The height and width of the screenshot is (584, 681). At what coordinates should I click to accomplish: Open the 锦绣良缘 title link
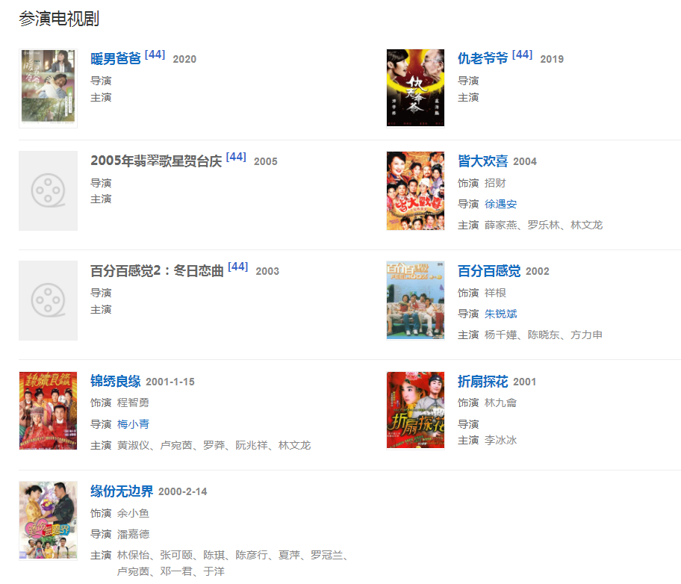pyautogui.click(x=116, y=381)
